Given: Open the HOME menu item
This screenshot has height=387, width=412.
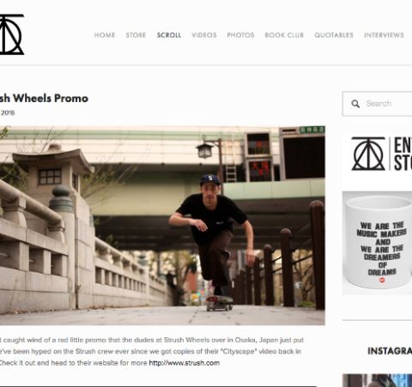Looking at the screenshot, I should [x=105, y=35].
